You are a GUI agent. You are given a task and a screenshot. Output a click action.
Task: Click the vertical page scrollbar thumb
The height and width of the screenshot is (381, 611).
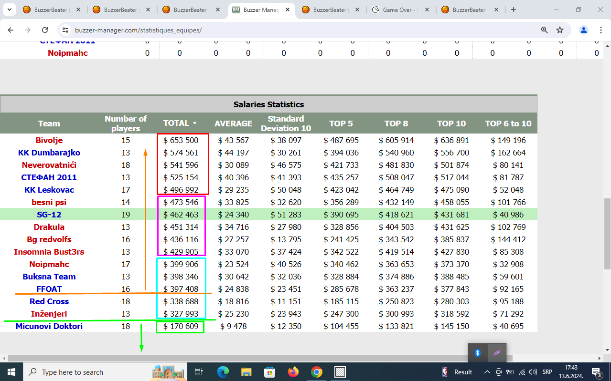click(x=607, y=234)
